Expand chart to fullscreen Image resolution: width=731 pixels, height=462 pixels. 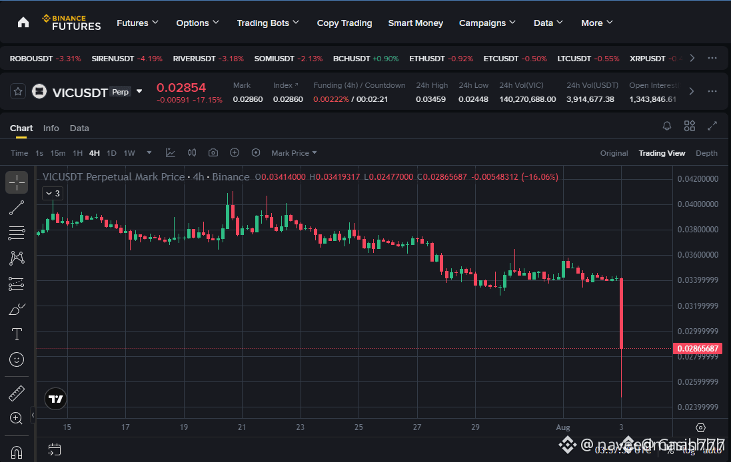coord(712,126)
